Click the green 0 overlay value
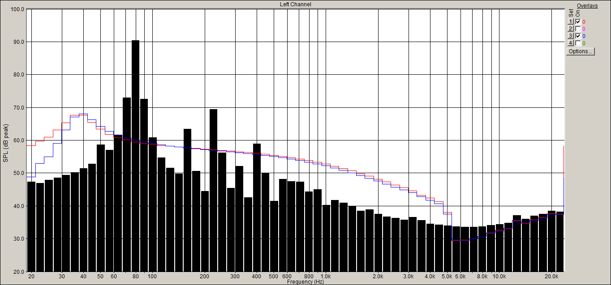 click(x=584, y=43)
